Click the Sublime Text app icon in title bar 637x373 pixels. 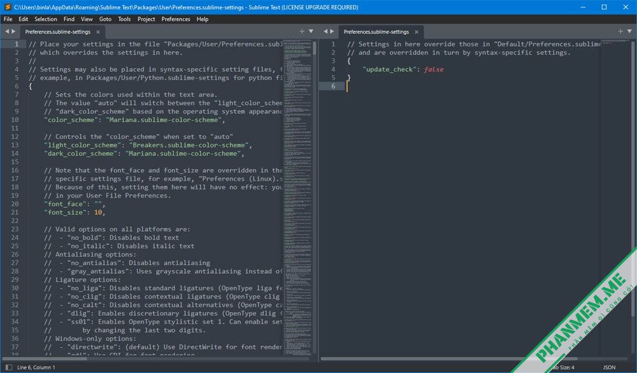point(7,7)
